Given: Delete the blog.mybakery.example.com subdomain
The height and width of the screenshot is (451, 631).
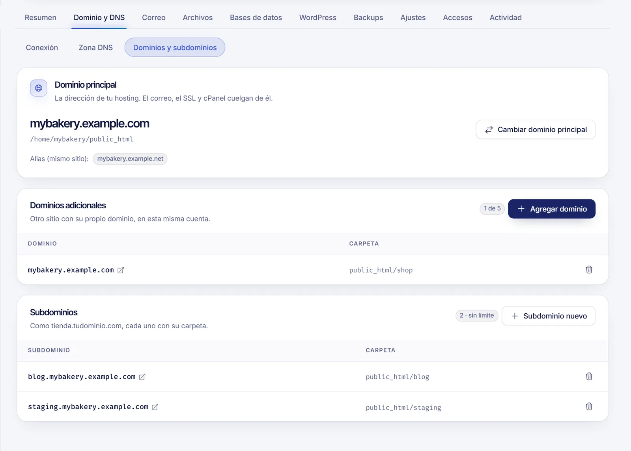Looking at the screenshot, I should tap(589, 376).
